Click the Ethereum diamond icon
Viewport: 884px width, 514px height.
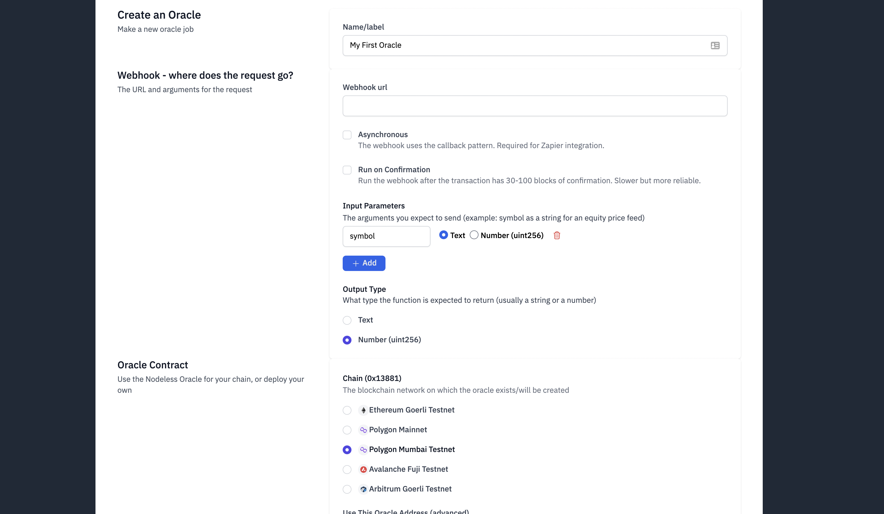coord(363,410)
